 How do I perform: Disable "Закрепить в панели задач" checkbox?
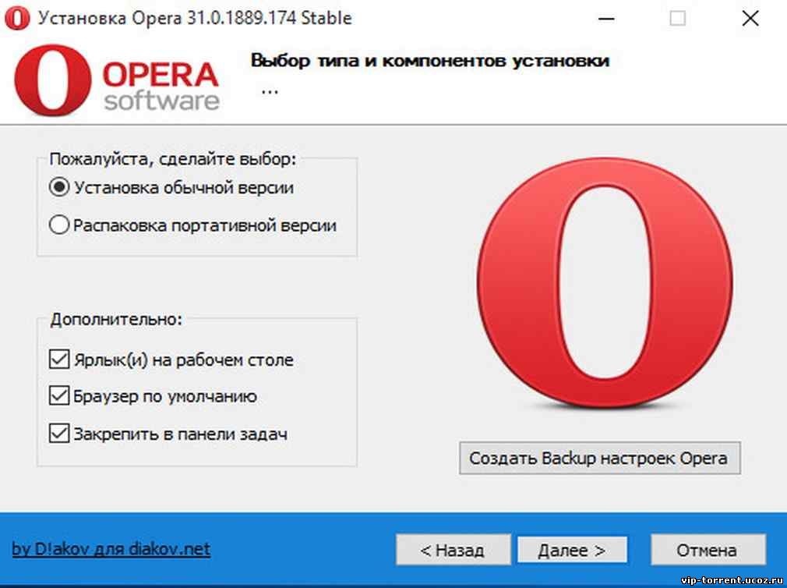pyautogui.click(x=59, y=434)
